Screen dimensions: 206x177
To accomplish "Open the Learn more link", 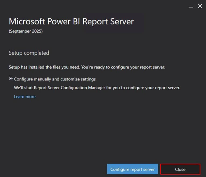I will tap(25, 97).
